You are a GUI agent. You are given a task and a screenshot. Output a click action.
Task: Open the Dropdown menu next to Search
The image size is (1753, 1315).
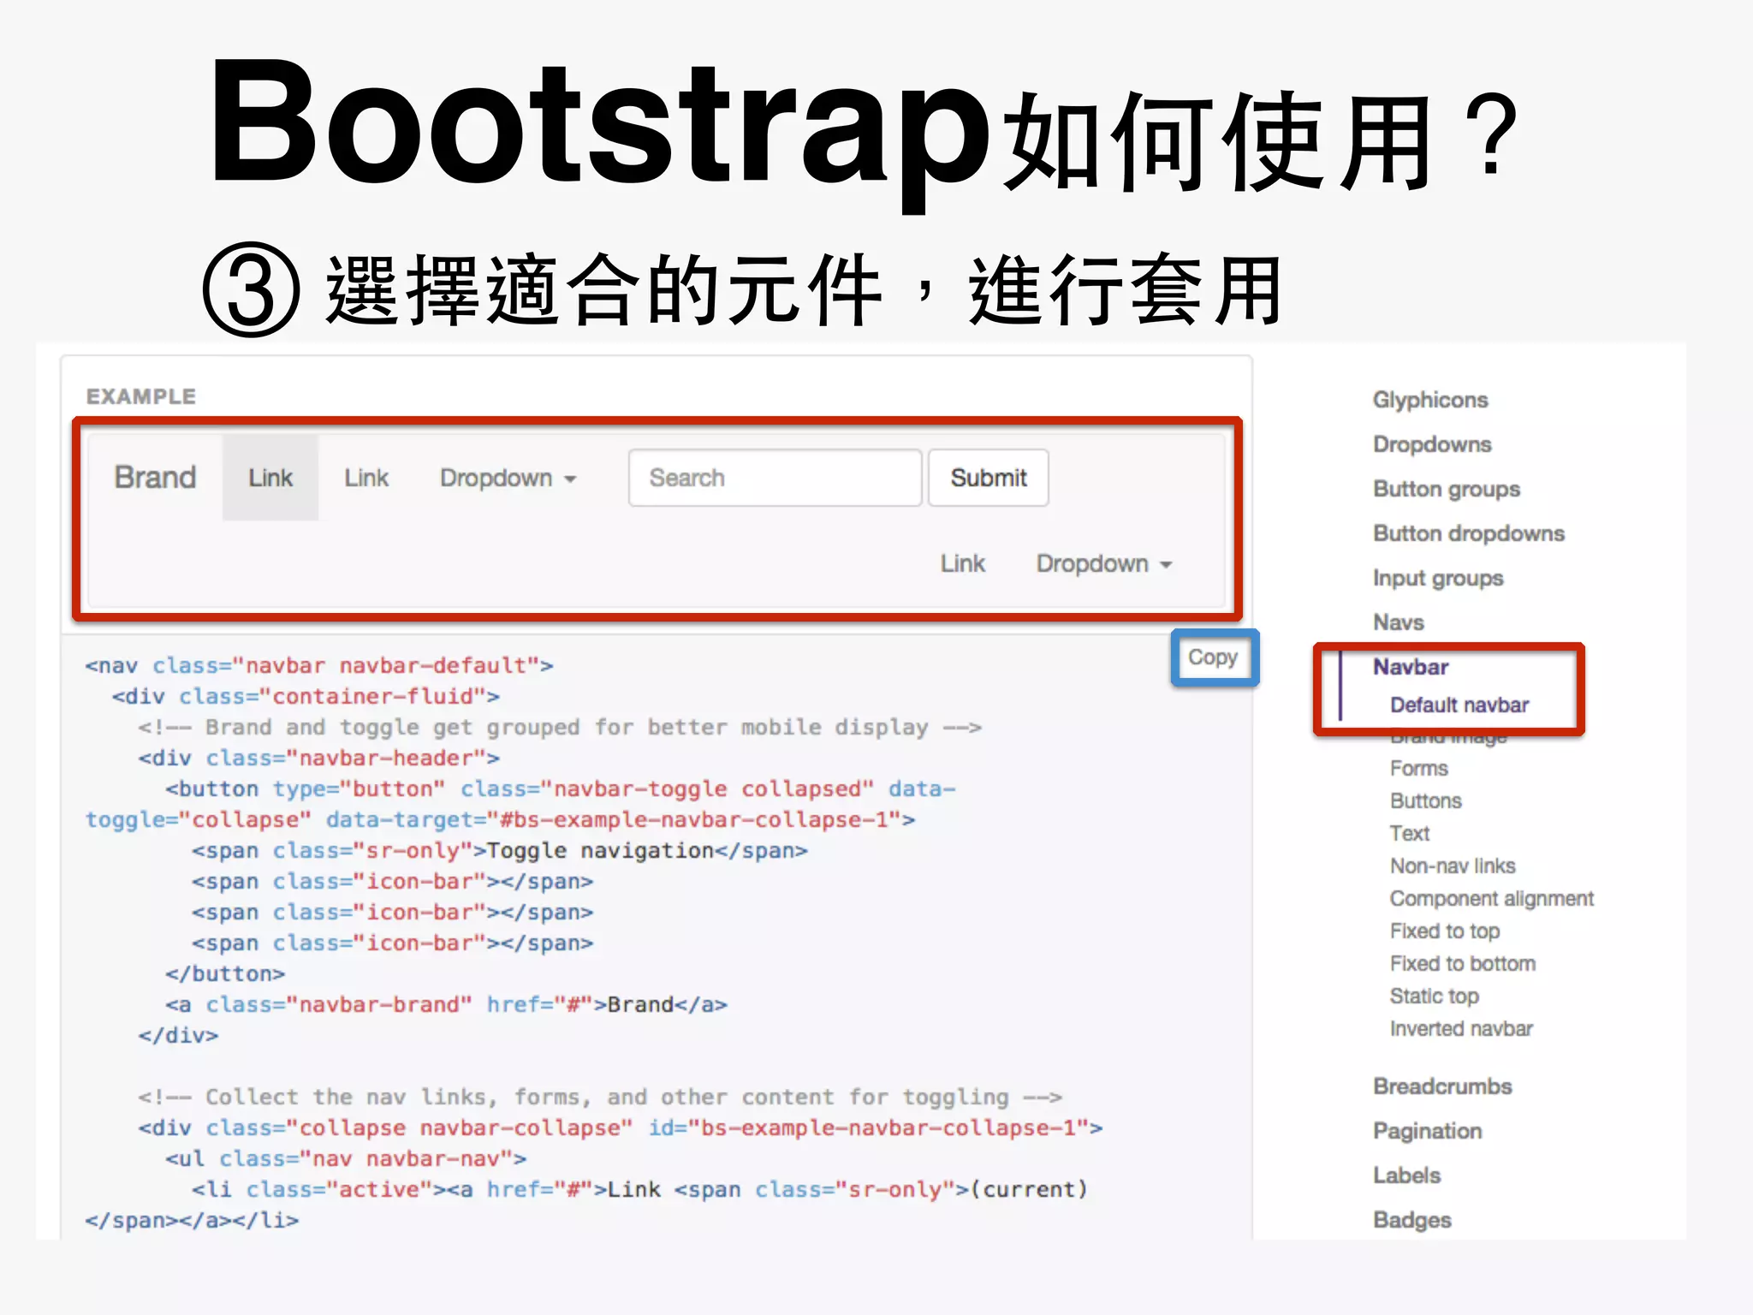click(x=508, y=477)
